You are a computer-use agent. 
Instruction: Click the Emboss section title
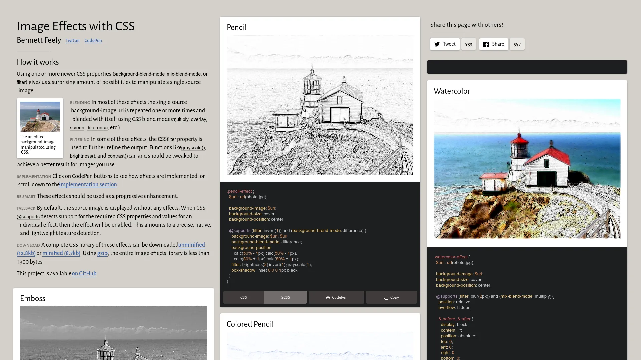32,299
